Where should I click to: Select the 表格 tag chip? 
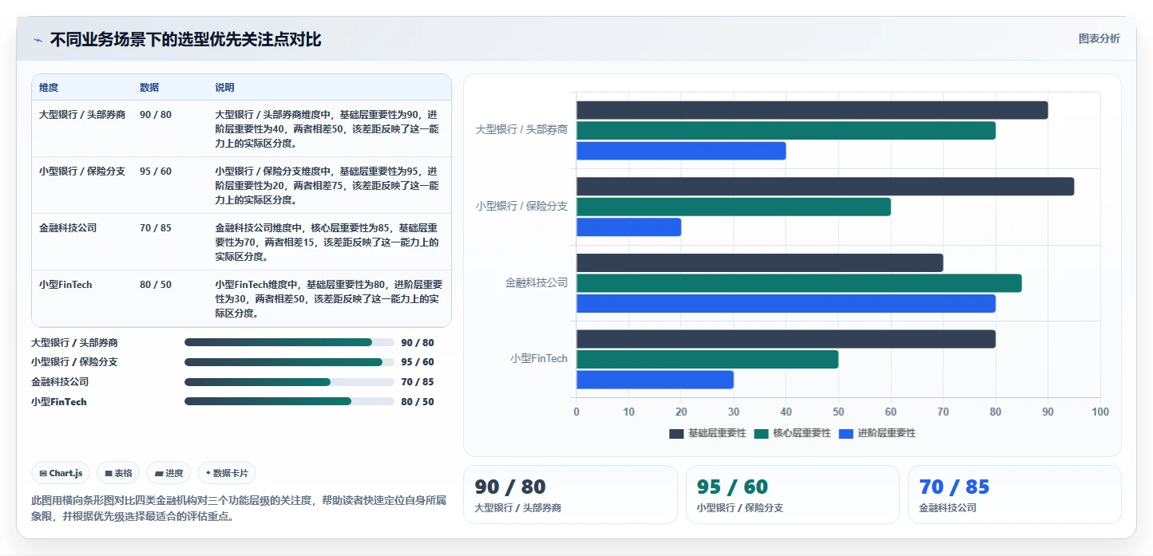[x=118, y=473]
